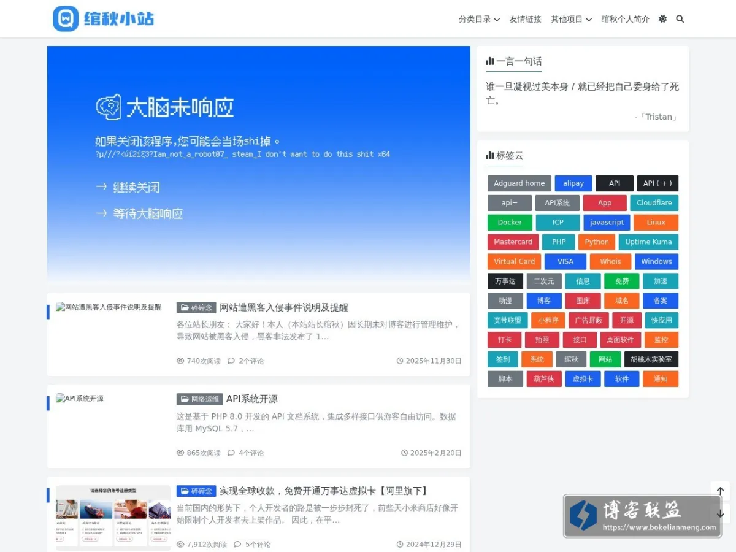
Task: Click thumbnail of 万事达虚拟卡 post
Action: [x=113, y=516]
